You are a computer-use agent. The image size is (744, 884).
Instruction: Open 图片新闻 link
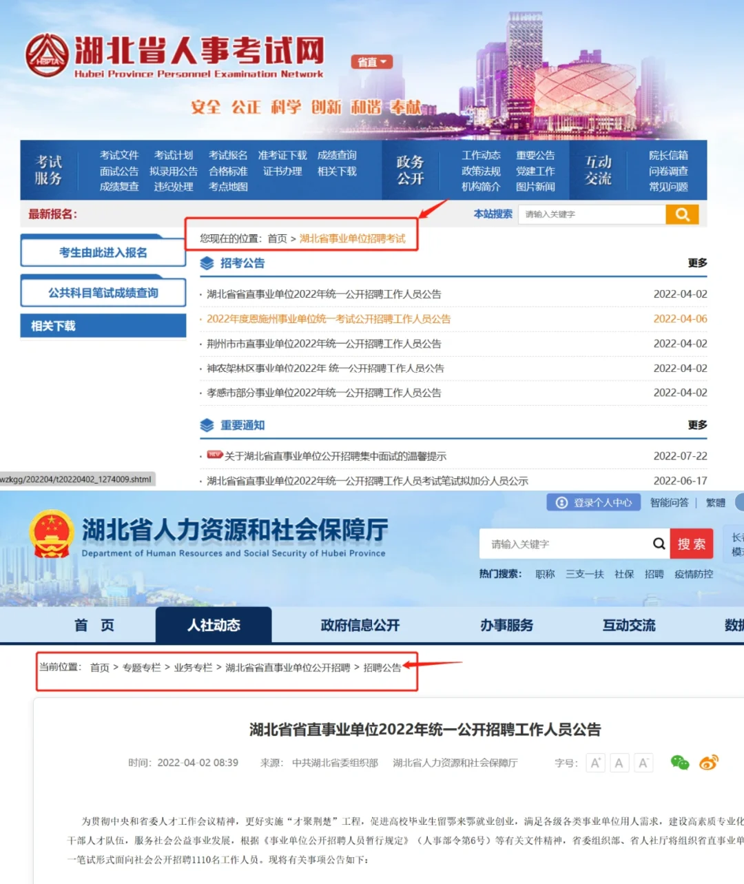click(x=535, y=187)
